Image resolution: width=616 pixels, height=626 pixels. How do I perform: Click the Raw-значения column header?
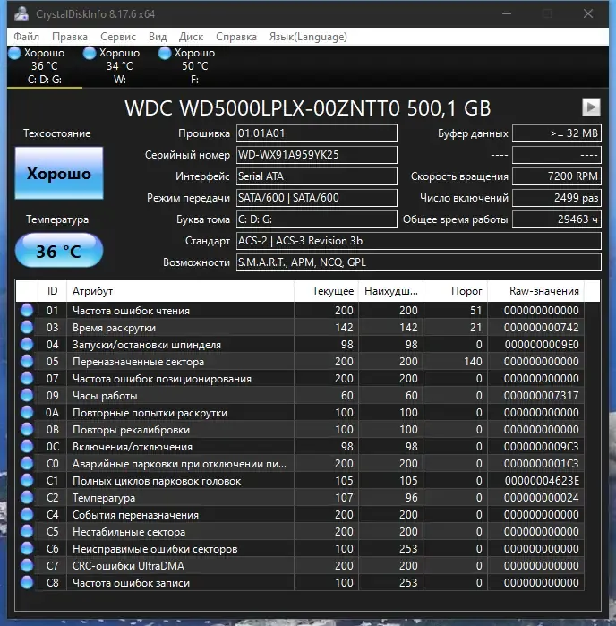point(536,291)
